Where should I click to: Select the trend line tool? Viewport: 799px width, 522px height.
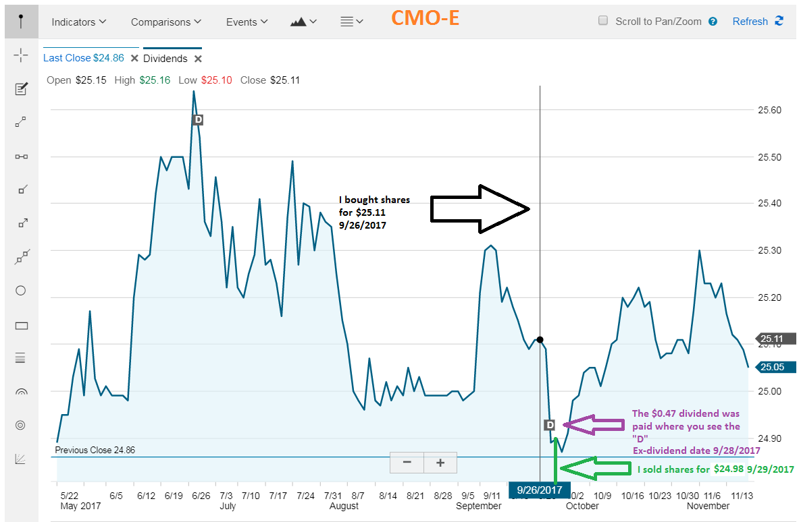click(x=21, y=122)
